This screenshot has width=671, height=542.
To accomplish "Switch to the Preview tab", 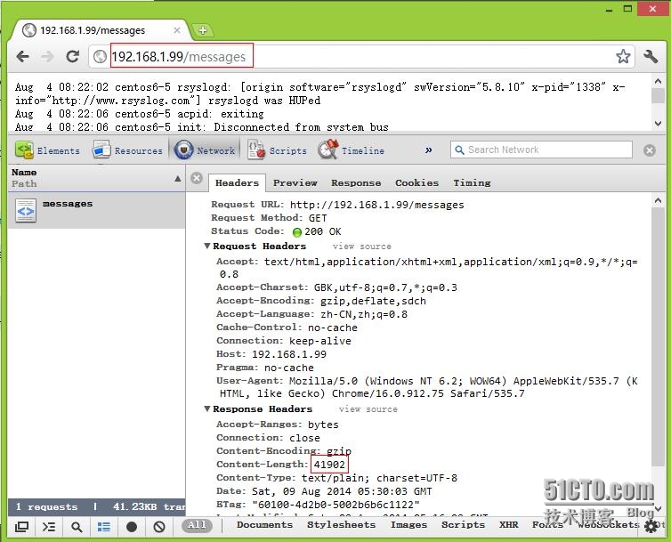I will tap(295, 182).
